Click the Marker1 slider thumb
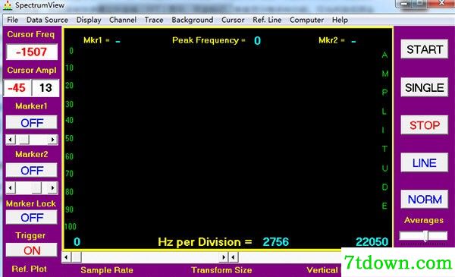This screenshot has height=277, width=455. coord(24,140)
